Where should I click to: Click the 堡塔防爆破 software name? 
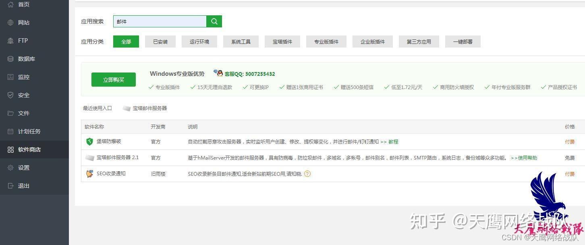tap(109, 141)
